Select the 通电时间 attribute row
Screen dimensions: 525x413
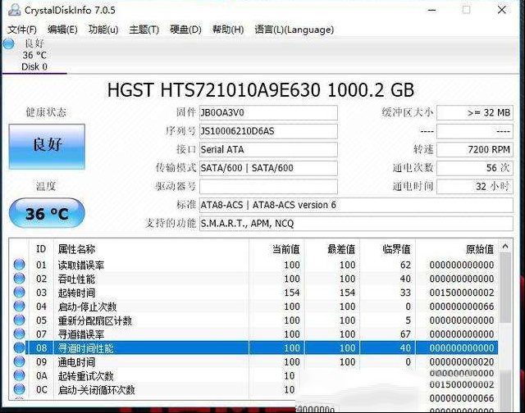pos(253,362)
